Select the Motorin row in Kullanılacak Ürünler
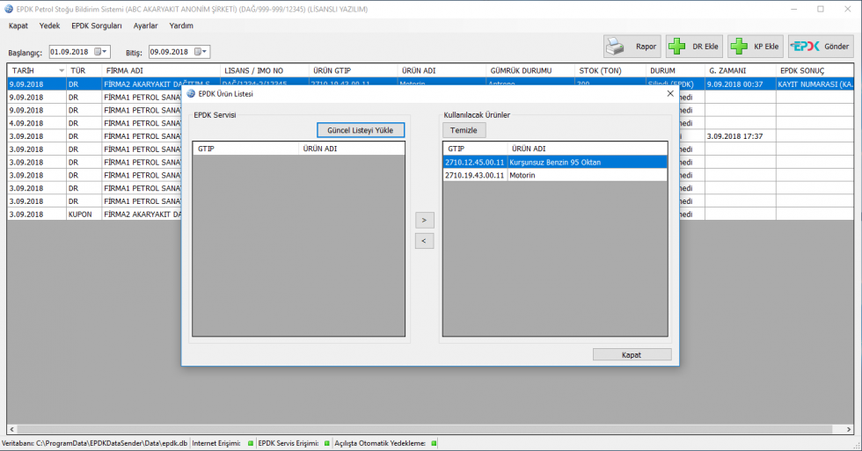This screenshot has height=451, width=862. 554,175
